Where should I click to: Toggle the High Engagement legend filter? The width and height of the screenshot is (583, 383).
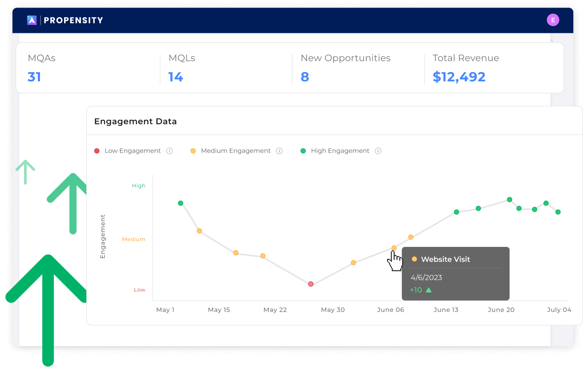[340, 151]
